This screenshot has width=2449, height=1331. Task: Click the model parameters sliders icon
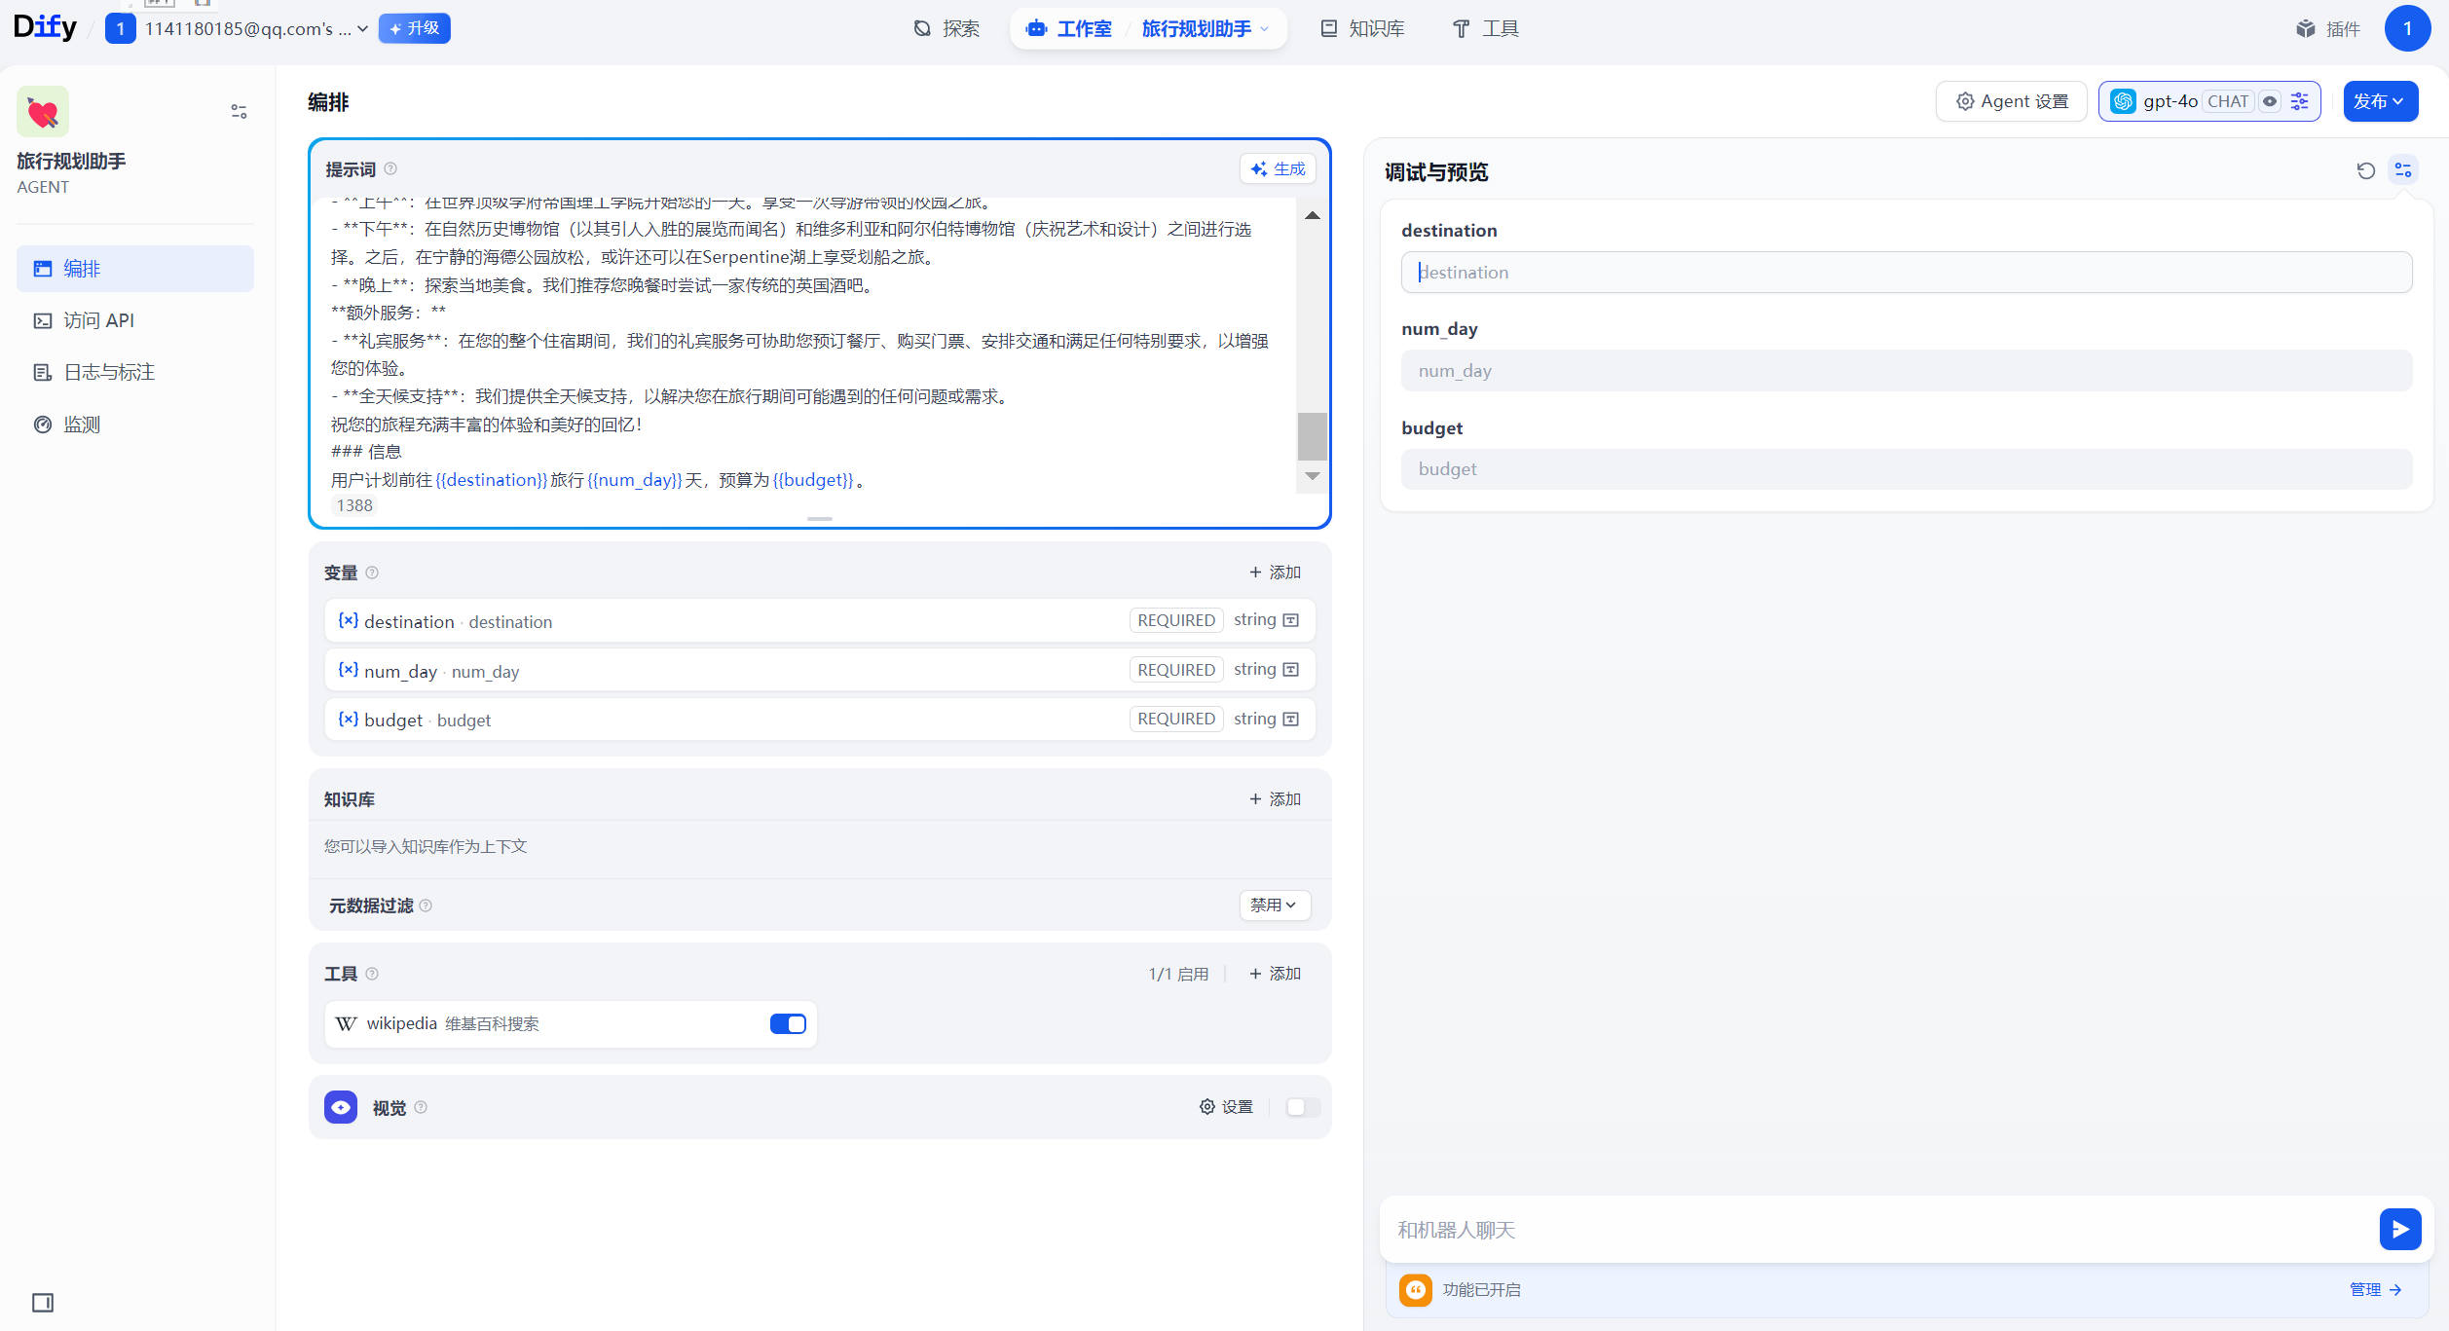pyautogui.click(x=2300, y=101)
